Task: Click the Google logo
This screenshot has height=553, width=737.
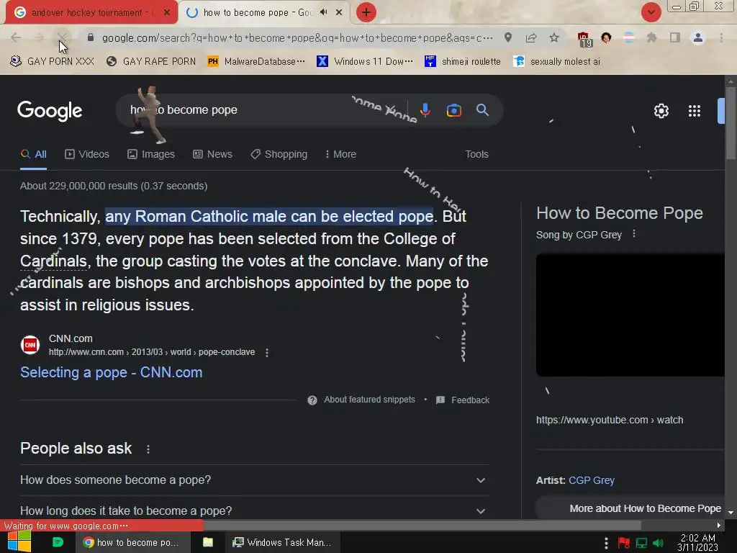Action: (50, 111)
